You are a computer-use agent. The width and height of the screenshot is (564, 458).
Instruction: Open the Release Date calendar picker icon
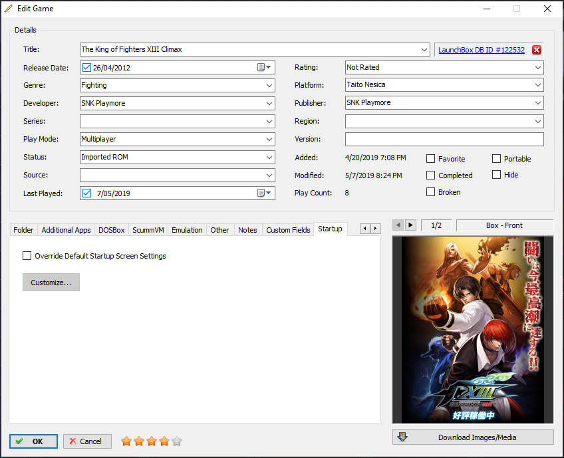point(264,67)
